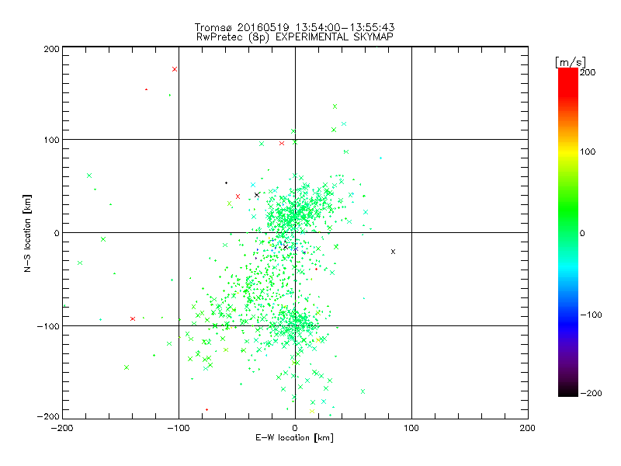Click the red X marker in the top-left of the plot
Viewport: 621px width, 466px height.
[175, 69]
